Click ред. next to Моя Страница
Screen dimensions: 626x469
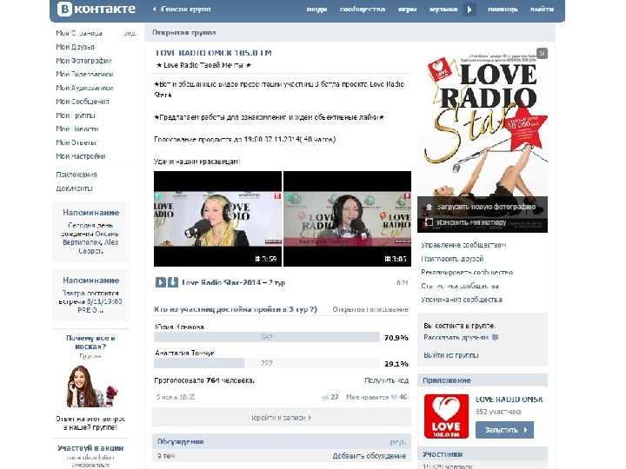[x=130, y=33]
